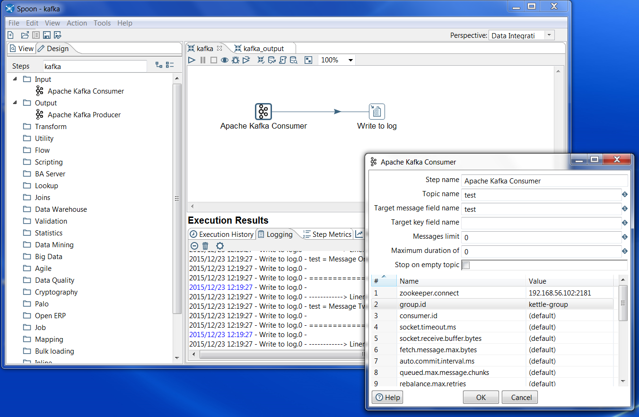
Task: Open the Perspective dropdown
Action: click(549, 35)
